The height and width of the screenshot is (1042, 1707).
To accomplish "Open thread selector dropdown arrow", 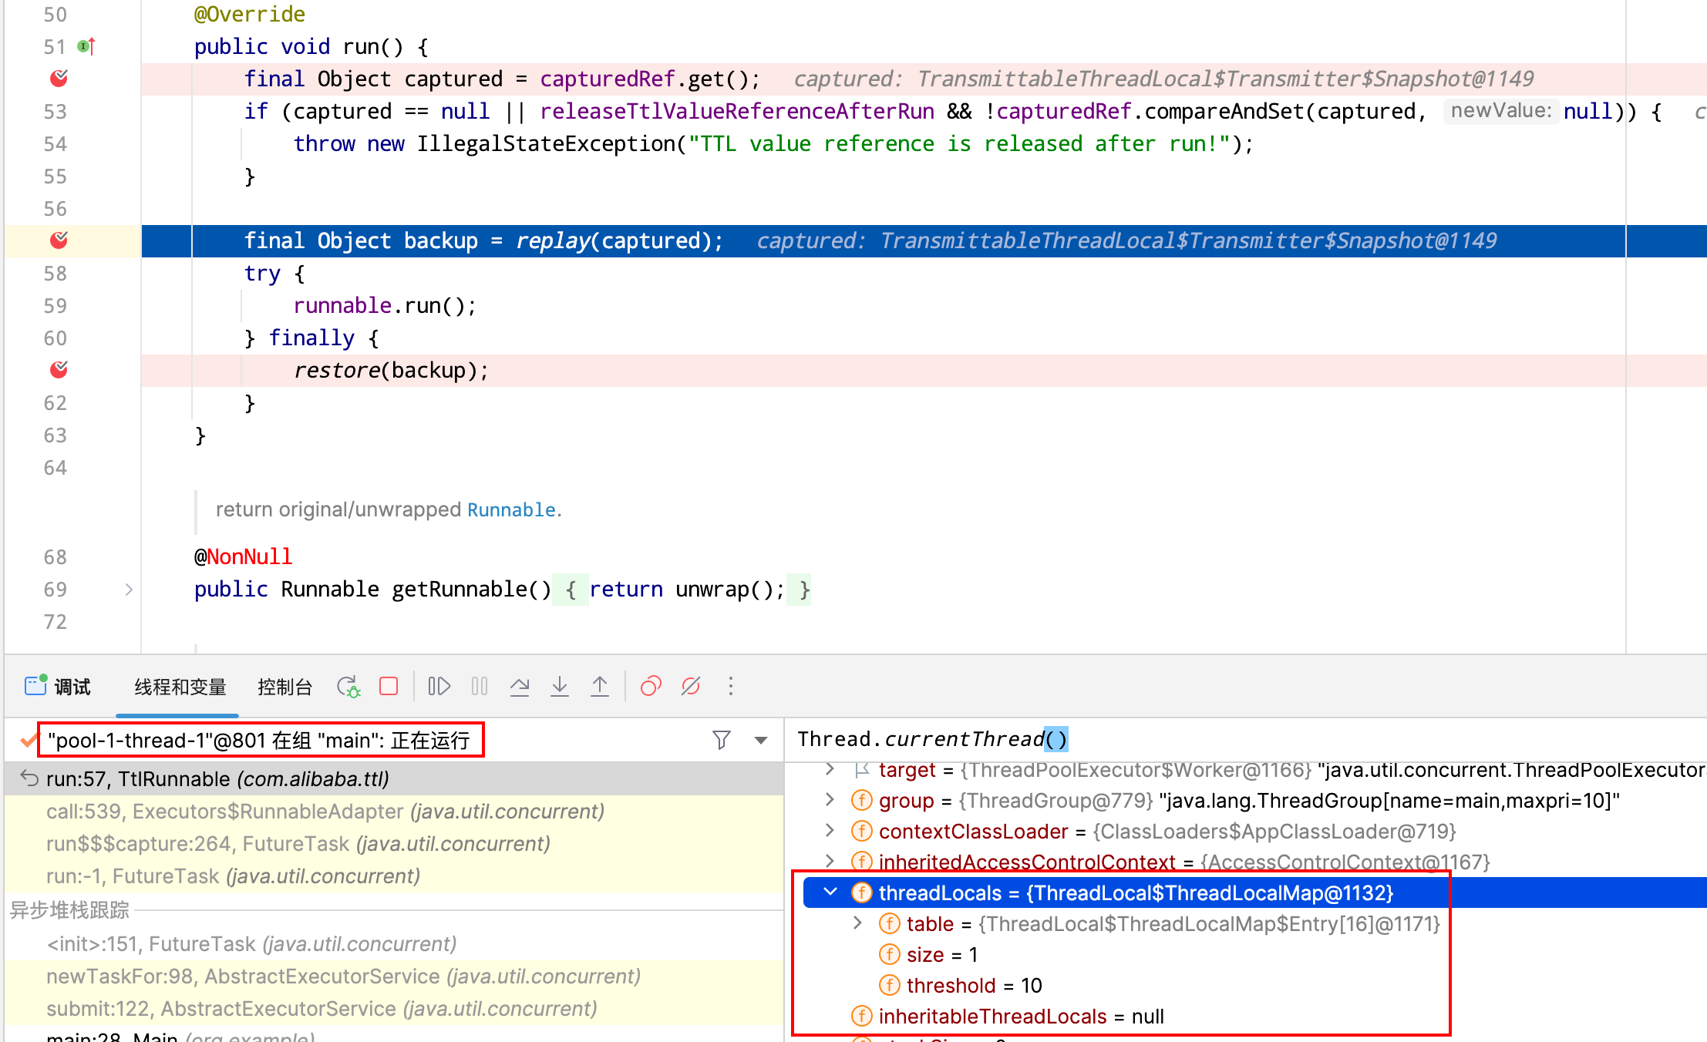I will [761, 741].
